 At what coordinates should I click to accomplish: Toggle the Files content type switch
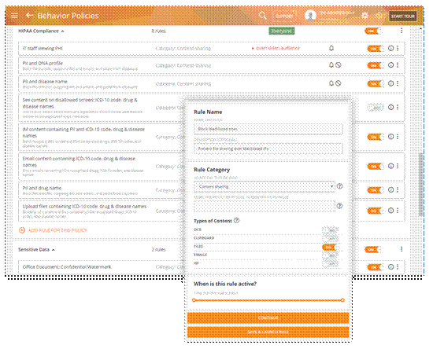(329, 248)
